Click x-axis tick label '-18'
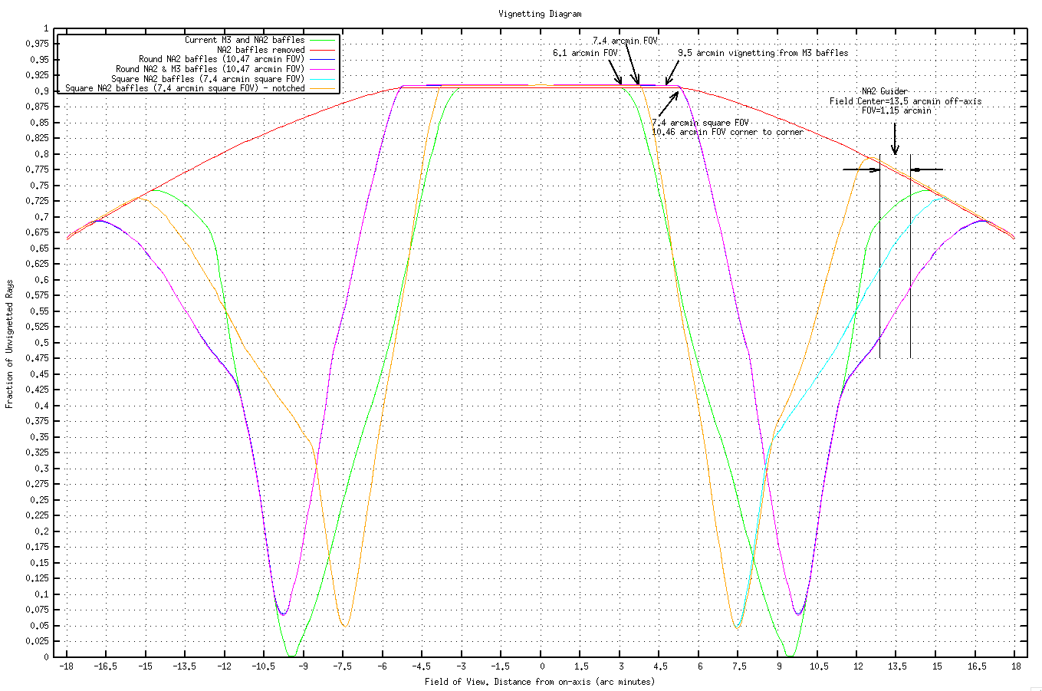1042x691 pixels. point(66,667)
